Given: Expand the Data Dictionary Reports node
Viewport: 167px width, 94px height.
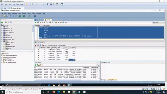Looking at the screenshot, I should (x=2, y=56).
